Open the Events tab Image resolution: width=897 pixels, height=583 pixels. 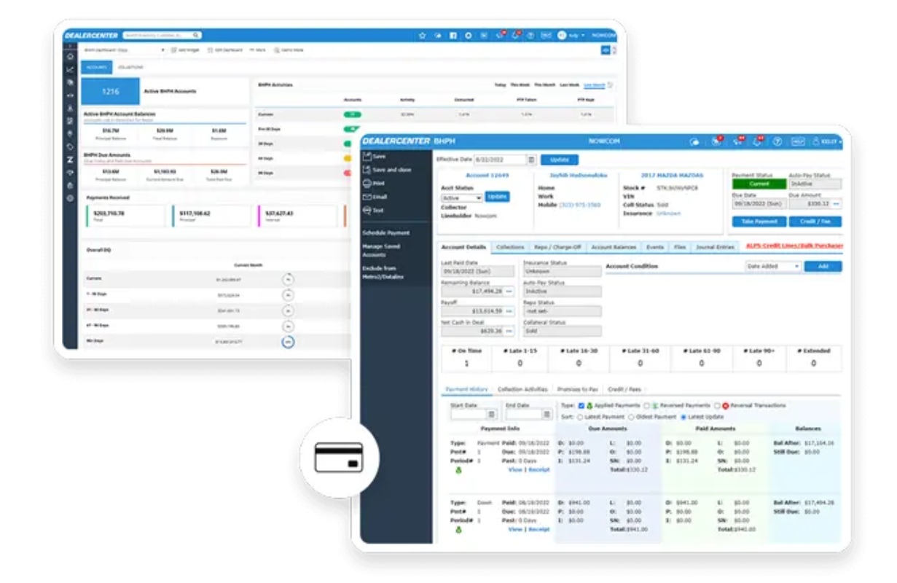tap(654, 248)
